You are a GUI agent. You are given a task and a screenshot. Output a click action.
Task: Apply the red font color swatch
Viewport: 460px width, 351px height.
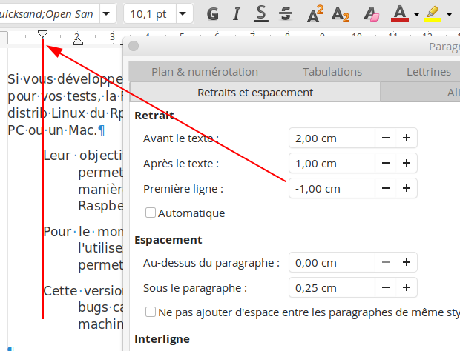pyautogui.click(x=400, y=13)
